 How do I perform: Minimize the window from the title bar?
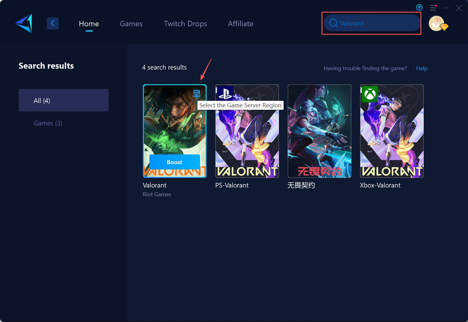point(446,8)
